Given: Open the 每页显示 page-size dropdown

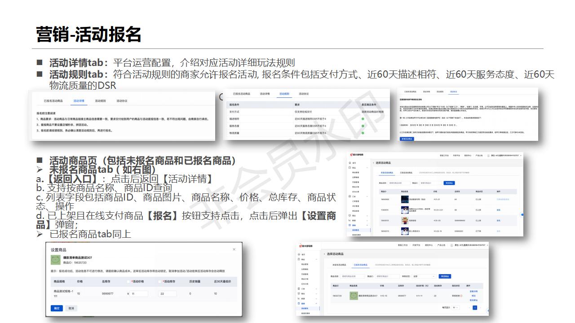Looking at the screenshot, I should [x=456, y=308].
